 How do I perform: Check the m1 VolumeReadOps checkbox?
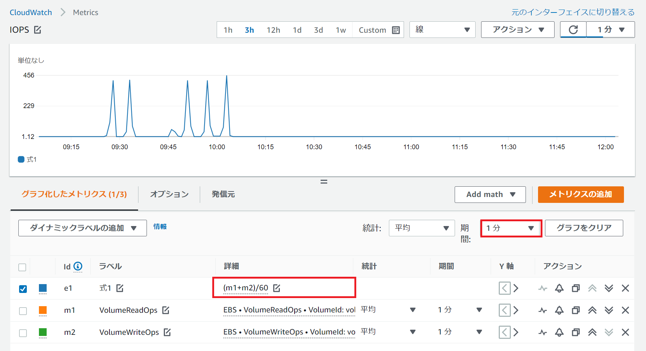pyautogui.click(x=23, y=311)
